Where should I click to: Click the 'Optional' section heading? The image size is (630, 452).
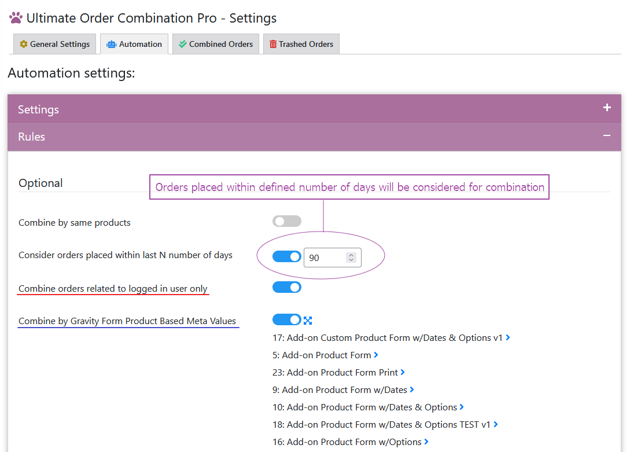(40, 183)
